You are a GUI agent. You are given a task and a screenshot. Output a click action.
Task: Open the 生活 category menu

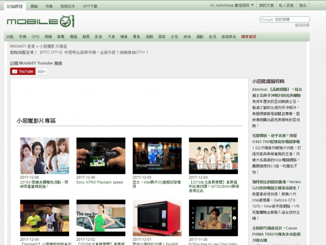click(212, 37)
